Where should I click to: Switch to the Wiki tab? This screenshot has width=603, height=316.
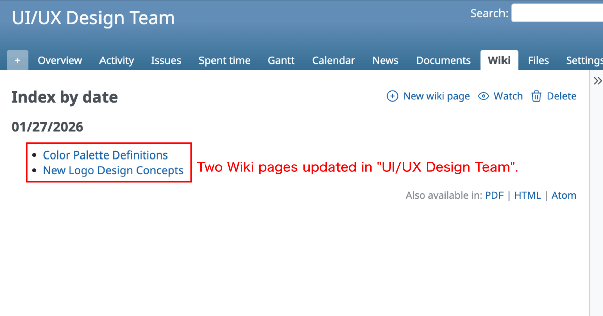[499, 60]
